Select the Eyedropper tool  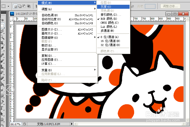point(2,48)
